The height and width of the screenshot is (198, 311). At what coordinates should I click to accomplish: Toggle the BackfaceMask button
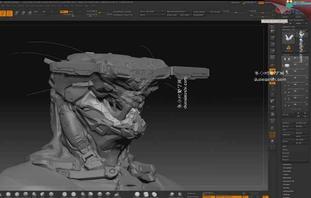pyautogui.click(x=193, y=197)
